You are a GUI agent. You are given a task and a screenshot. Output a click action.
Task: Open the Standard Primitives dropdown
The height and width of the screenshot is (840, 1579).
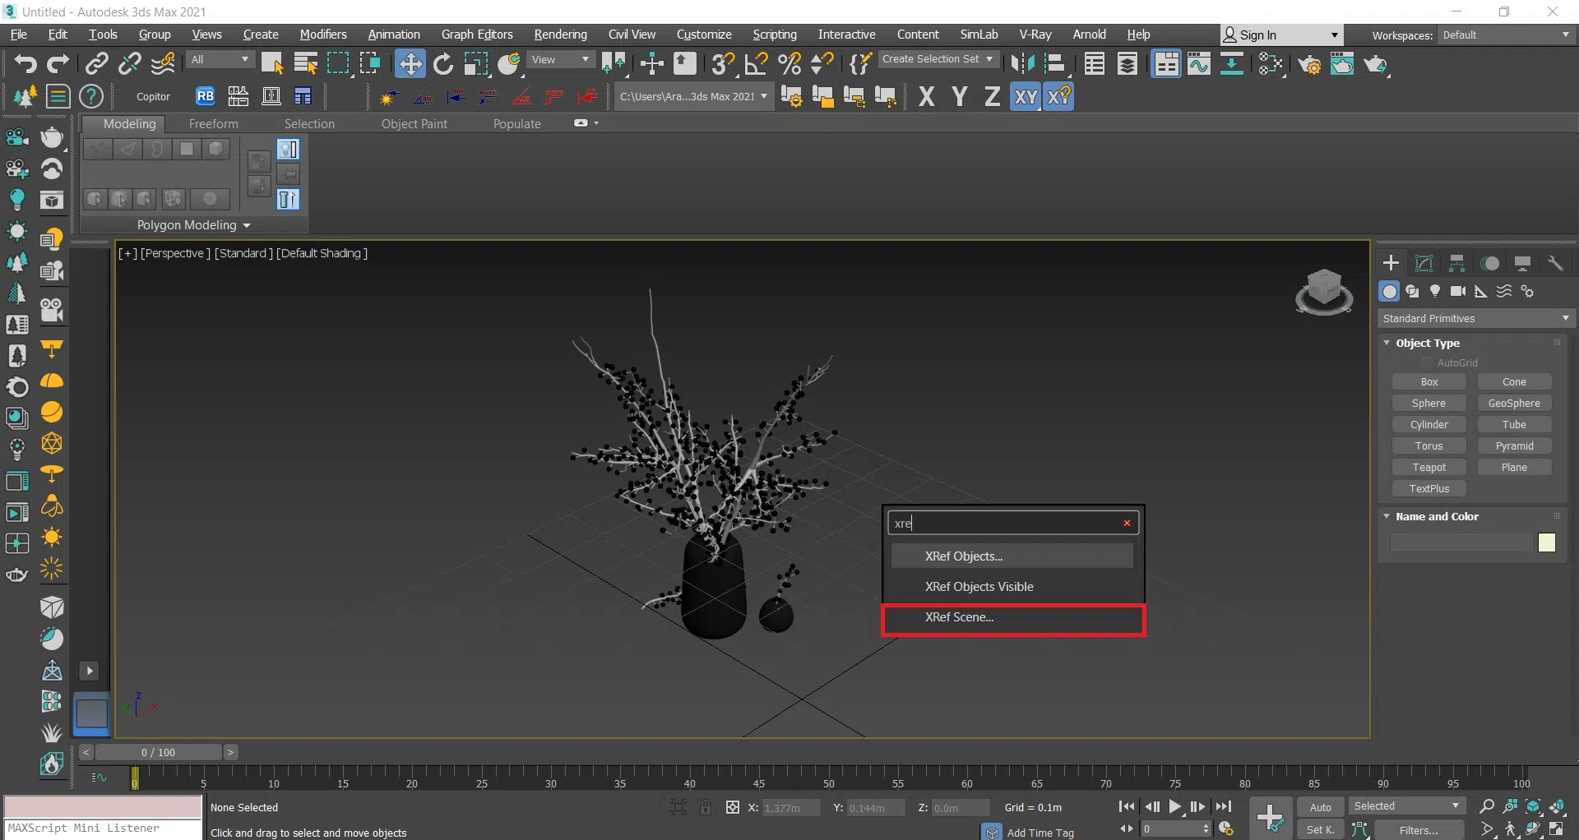(1475, 319)
